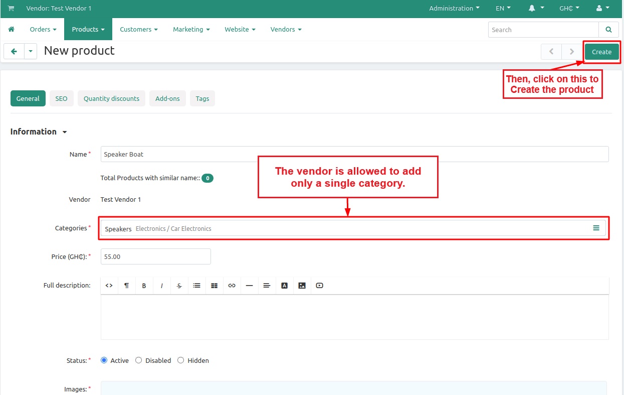Click the bold formatting icon in editor
The image size is (624, 395).
pos(144,286)
